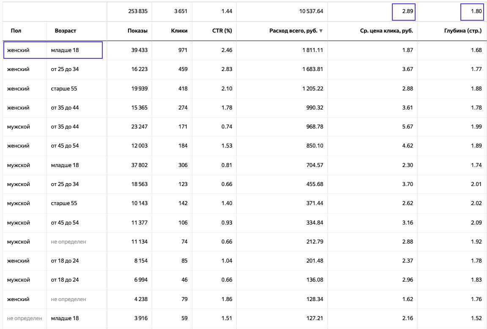Click the clicks value 971
487x329 pixels.
183,50
